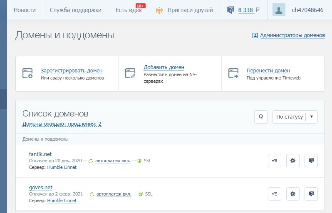This screenshot has height=213, width=332.
Task: Open the По статусу sort dropdown
Action: tap(295, 116)
